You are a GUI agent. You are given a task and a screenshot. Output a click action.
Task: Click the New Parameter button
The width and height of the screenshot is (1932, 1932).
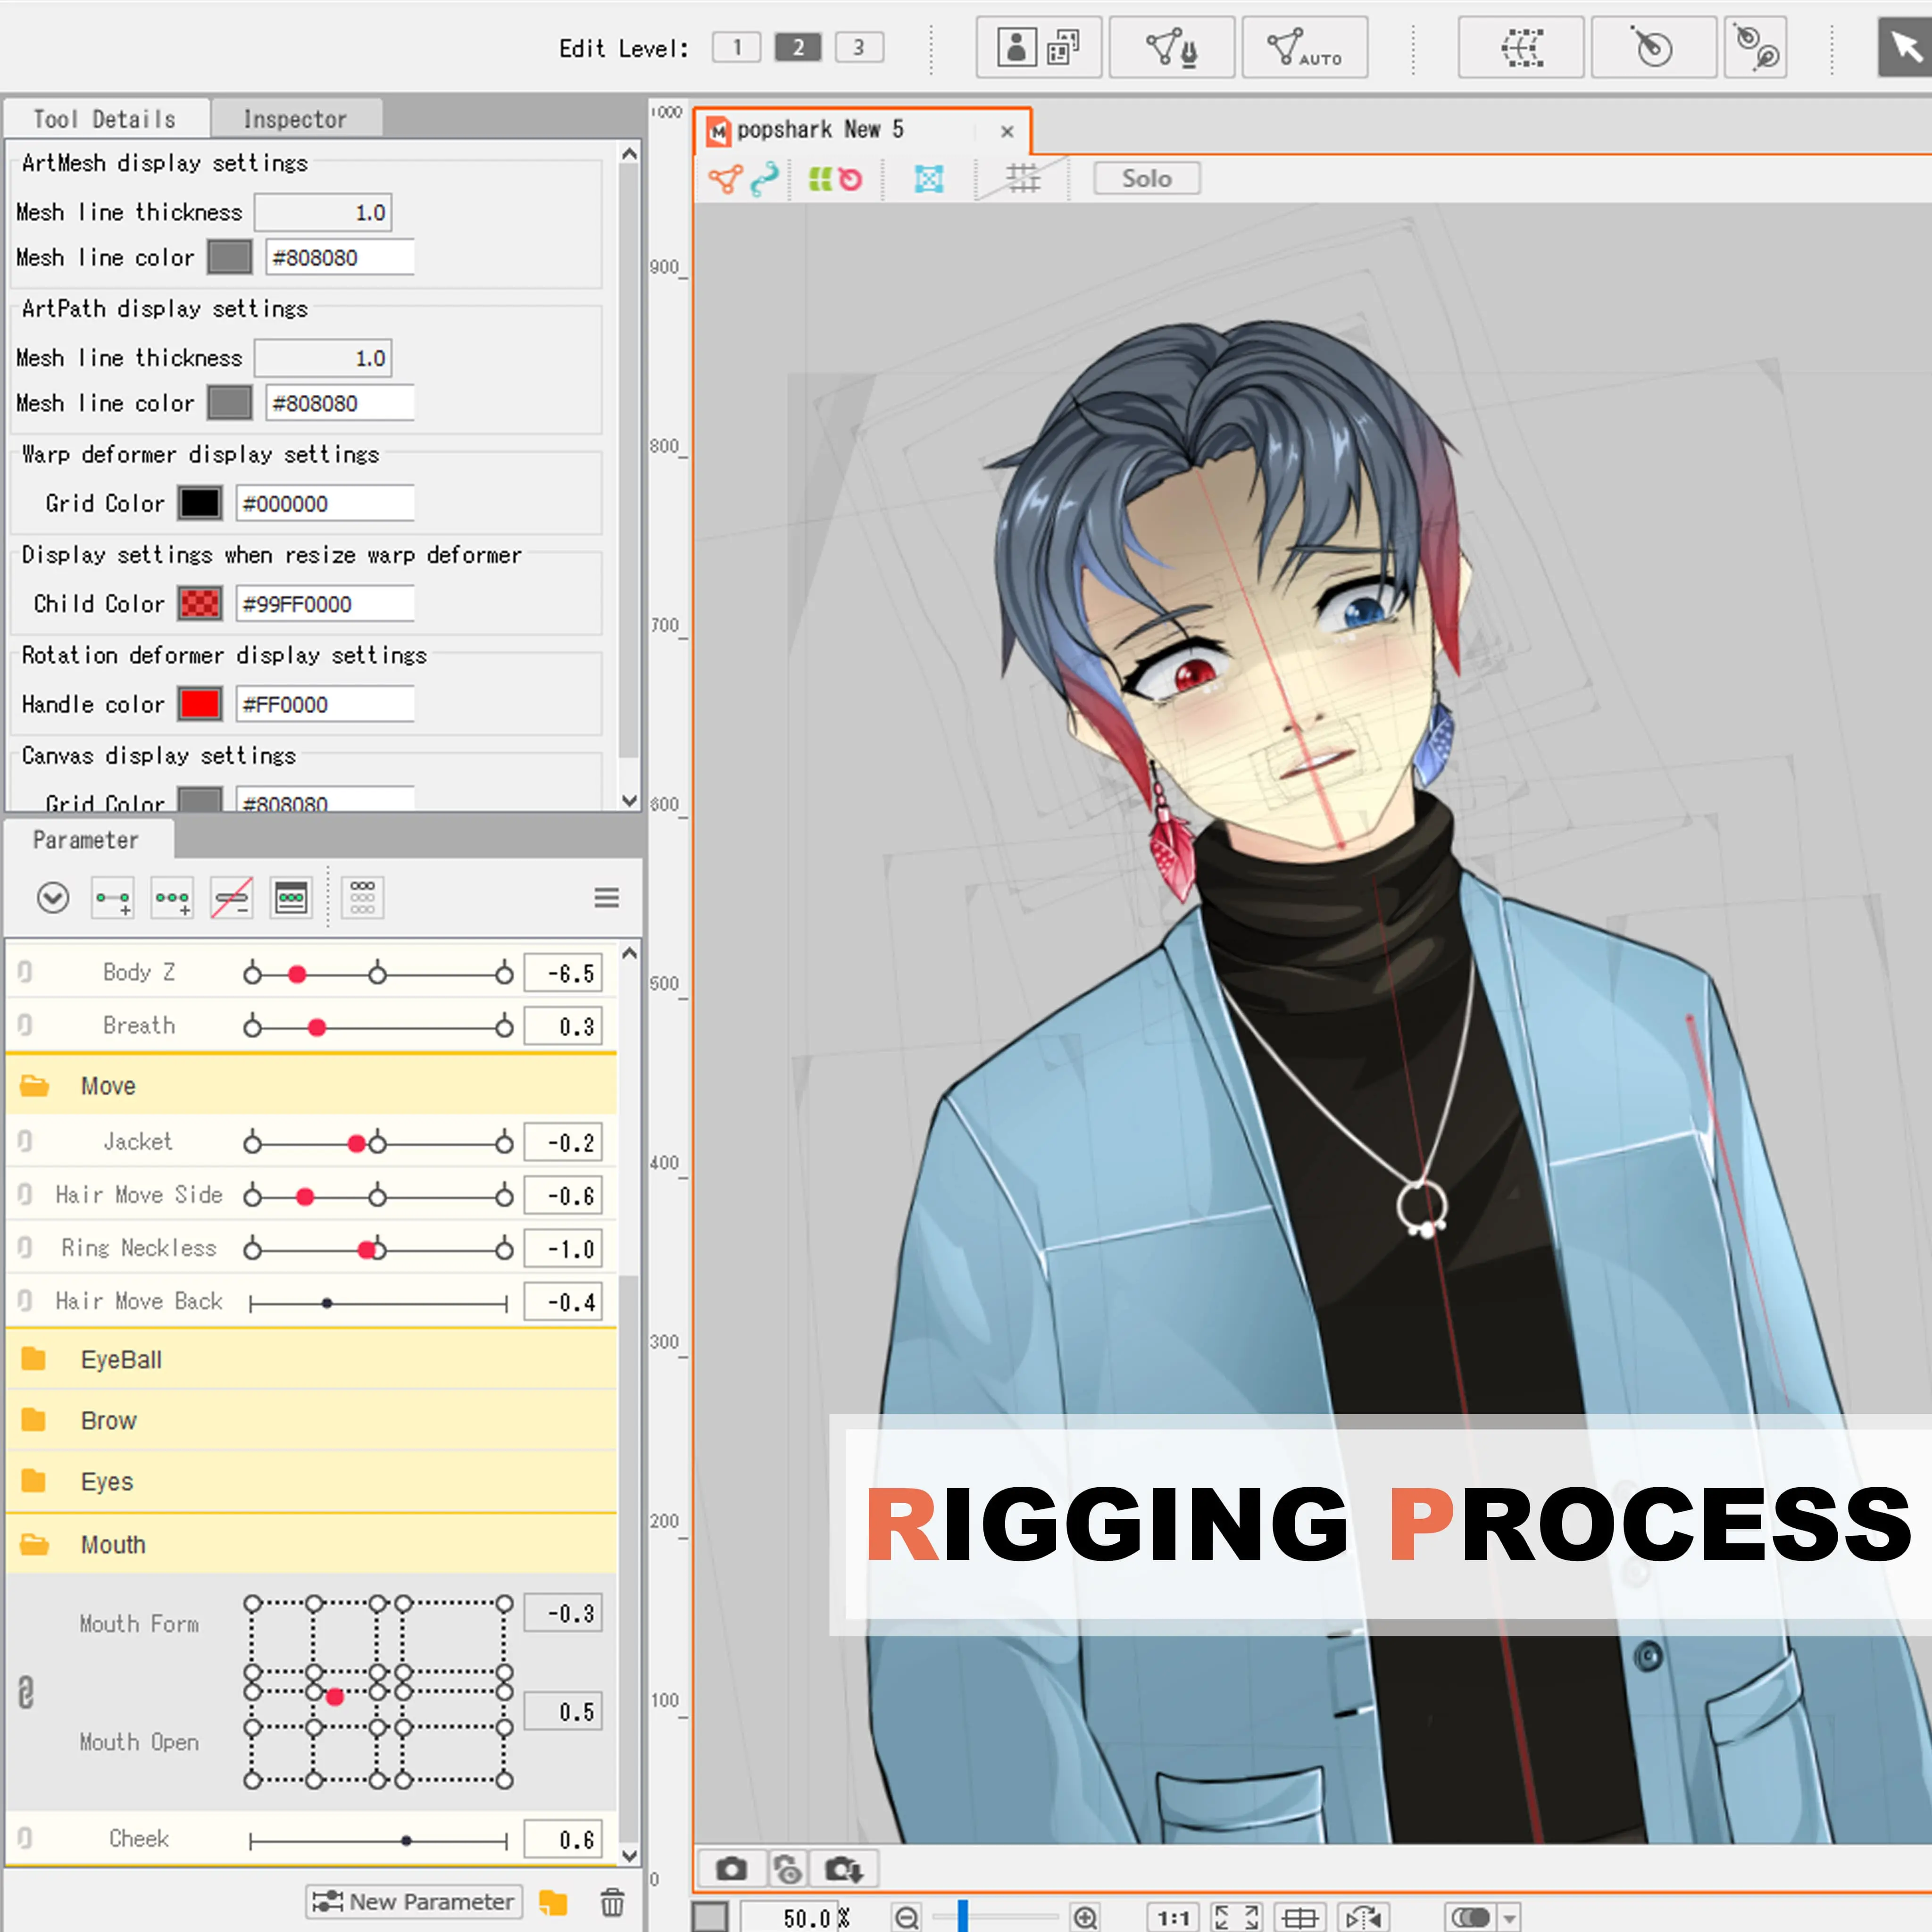414,1901
